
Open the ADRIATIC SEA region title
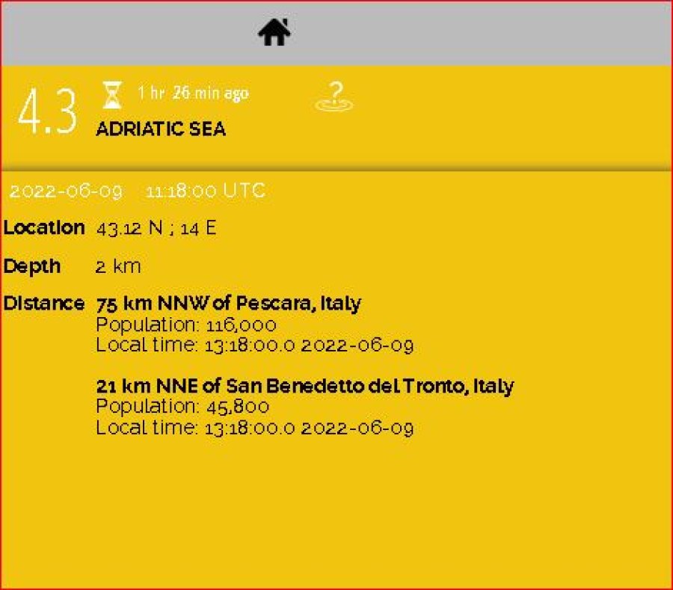point(161,129)
